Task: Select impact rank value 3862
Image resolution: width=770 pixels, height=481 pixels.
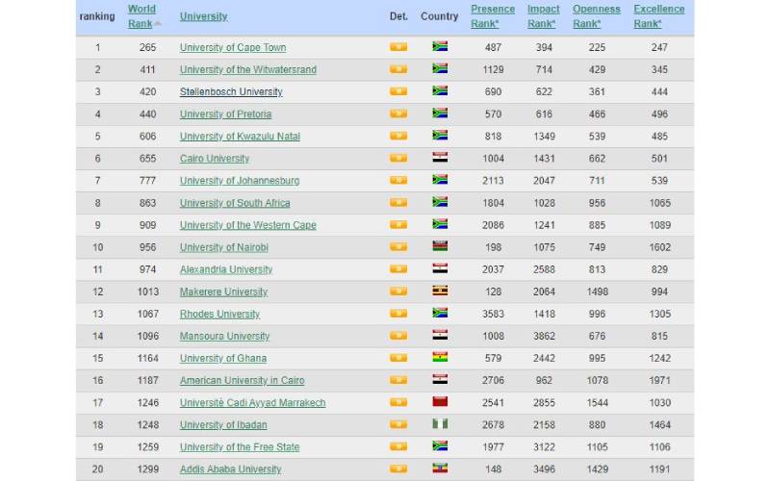Action: [544, 336]
